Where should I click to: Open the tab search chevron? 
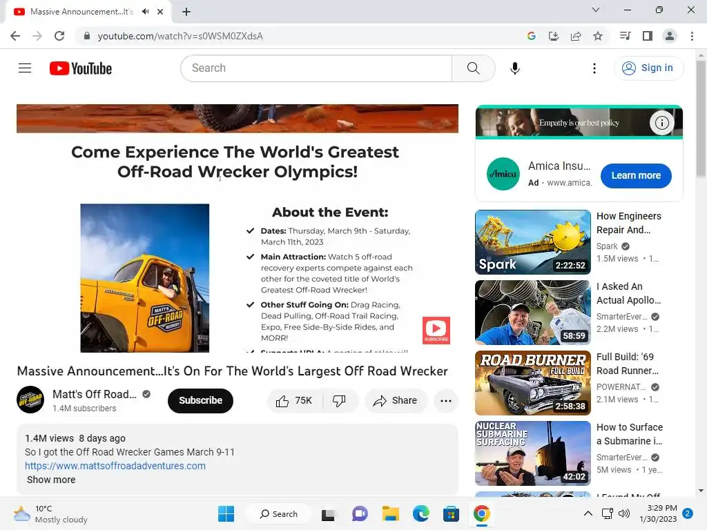[596, 10]
